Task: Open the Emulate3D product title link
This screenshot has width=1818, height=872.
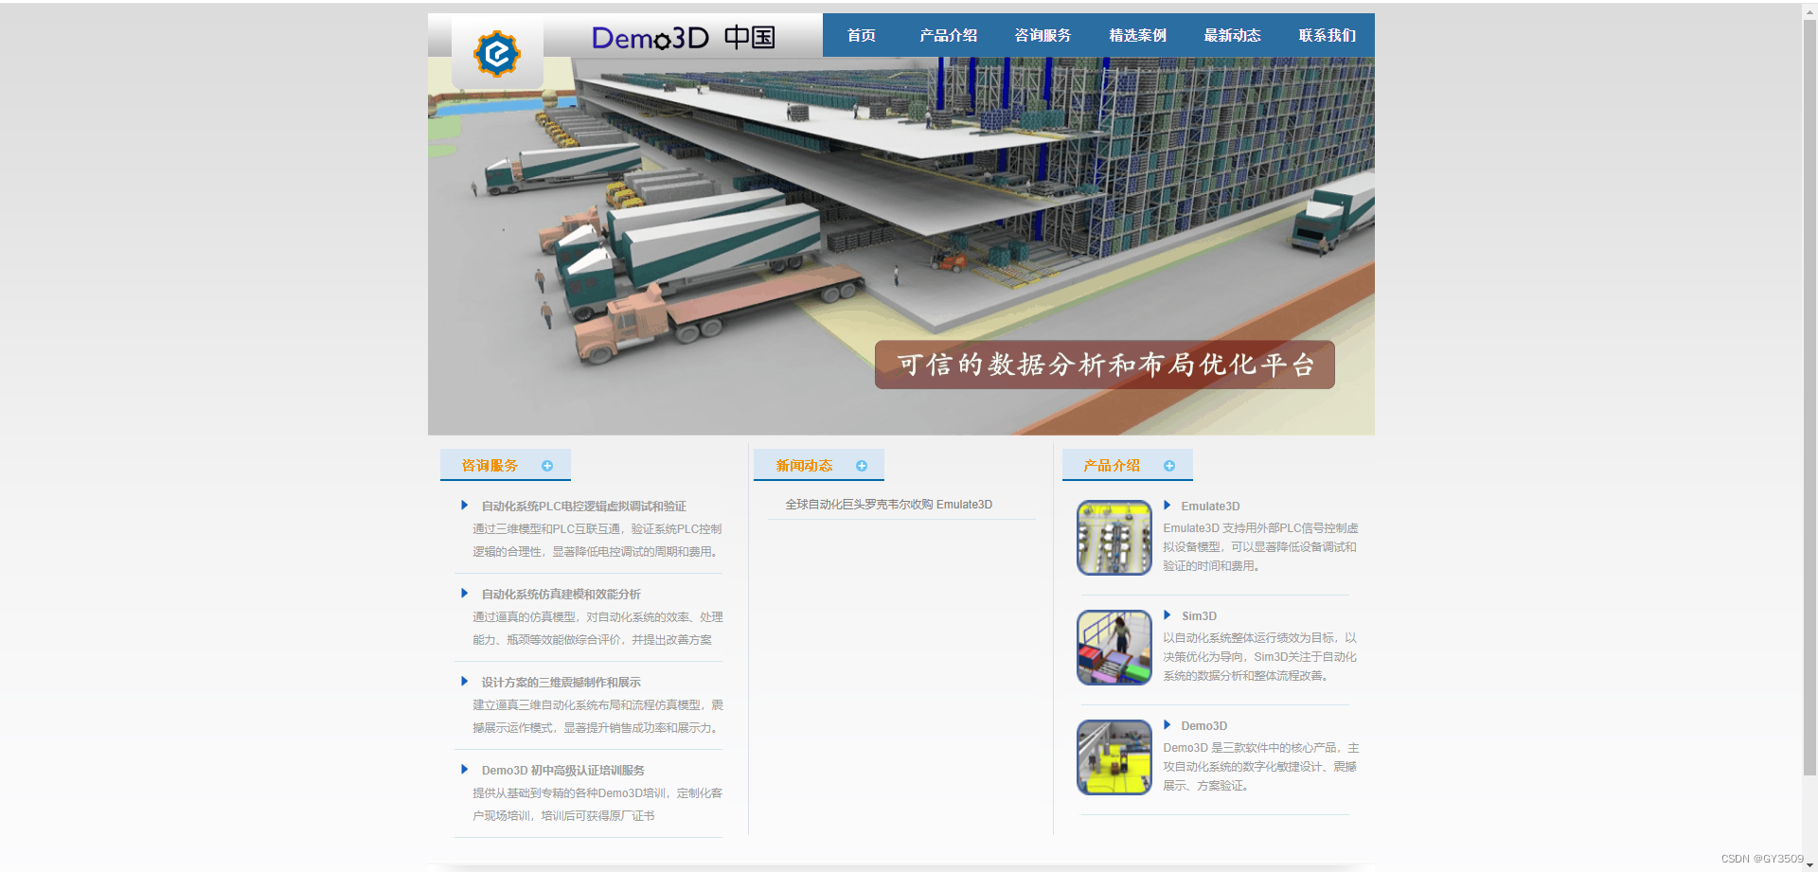Action: click(x=1210, y=507)
